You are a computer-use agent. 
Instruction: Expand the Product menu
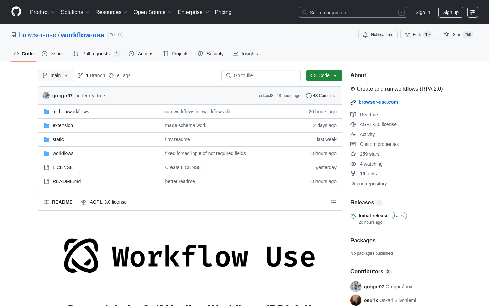pos(42,12)
